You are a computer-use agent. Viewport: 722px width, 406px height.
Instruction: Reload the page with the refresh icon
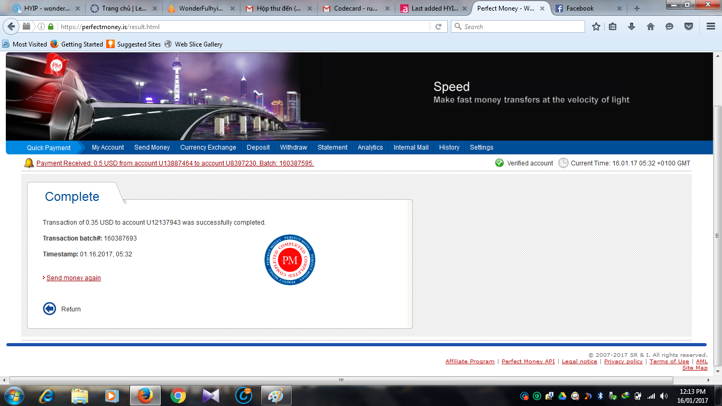[x=438, y=26]
